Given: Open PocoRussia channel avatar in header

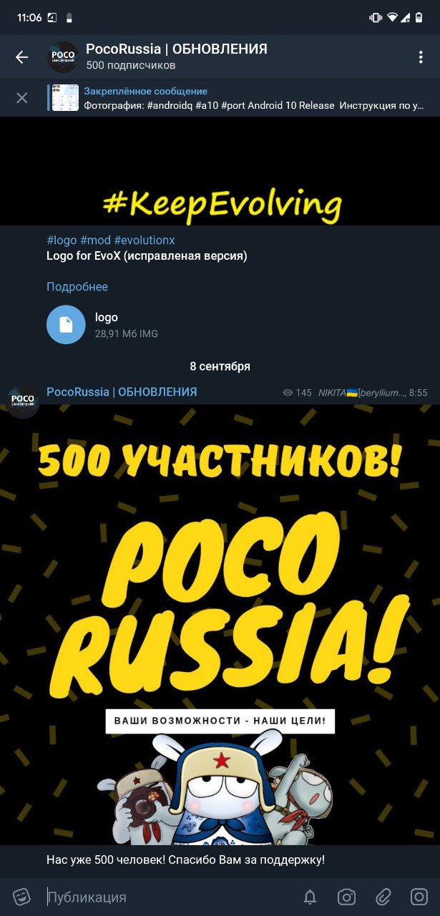Looking at the screenshot, I should [x=63, y=57].
